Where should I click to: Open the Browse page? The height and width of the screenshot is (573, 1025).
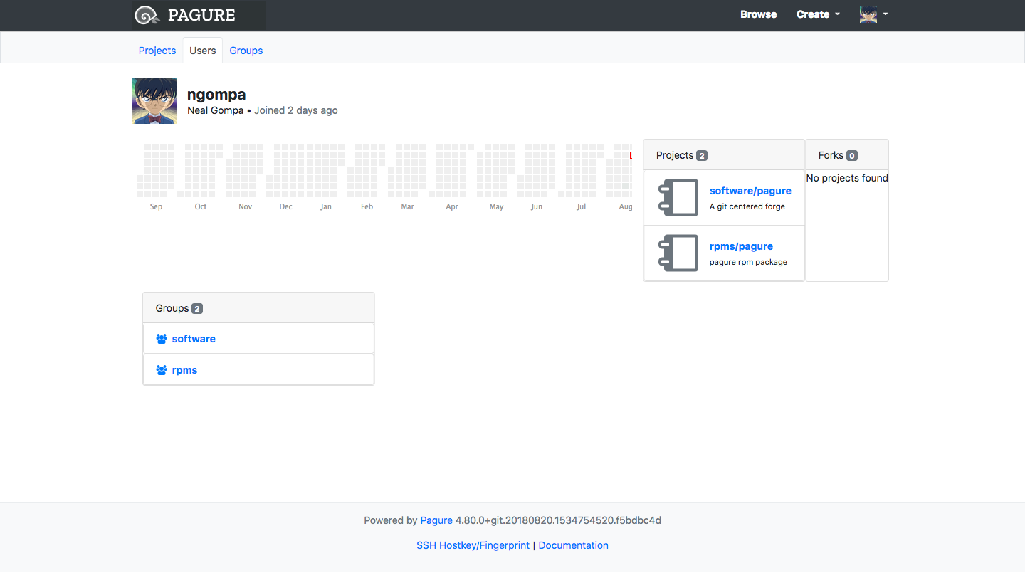[758, 14]
